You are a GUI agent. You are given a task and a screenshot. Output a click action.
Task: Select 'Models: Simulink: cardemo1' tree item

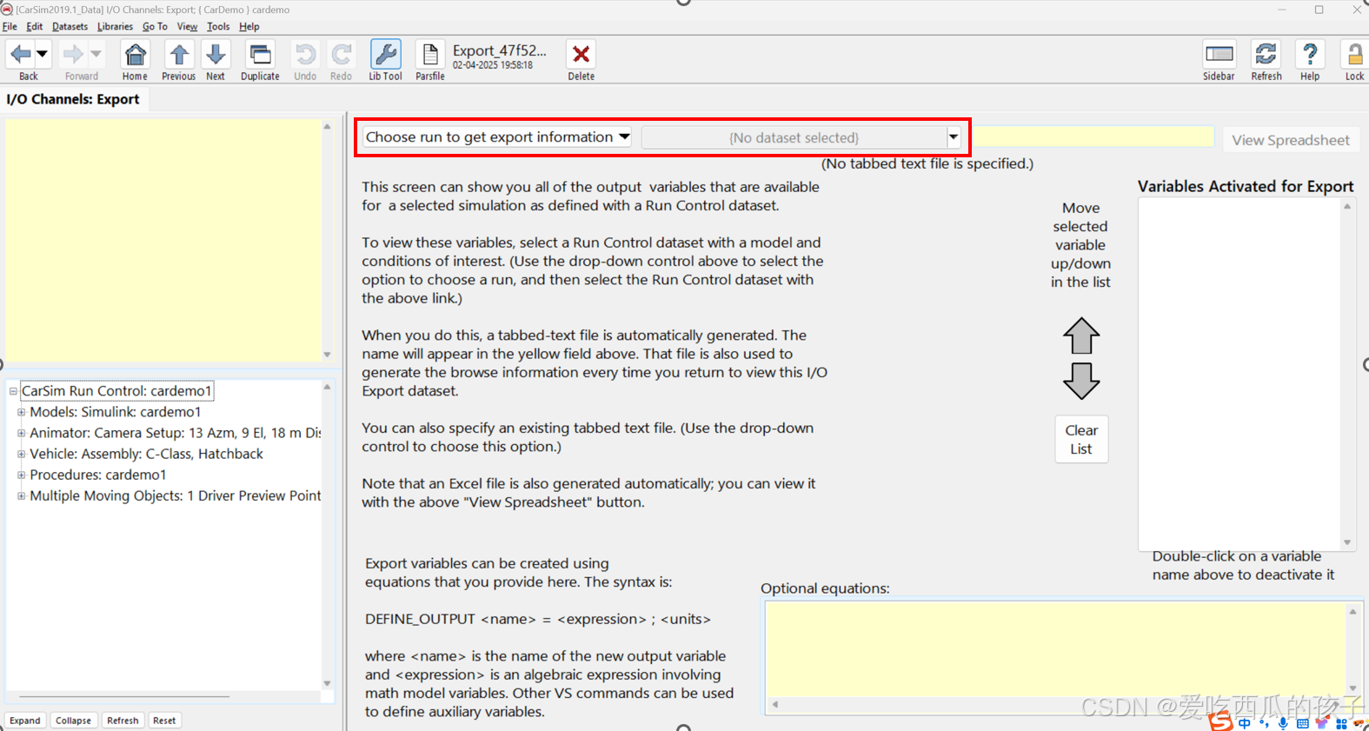pyautogui.click(x=116, y=412)
